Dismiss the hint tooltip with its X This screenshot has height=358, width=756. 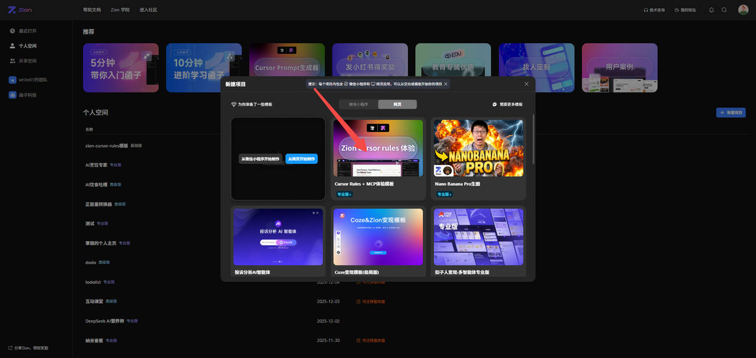pos(446,84)
